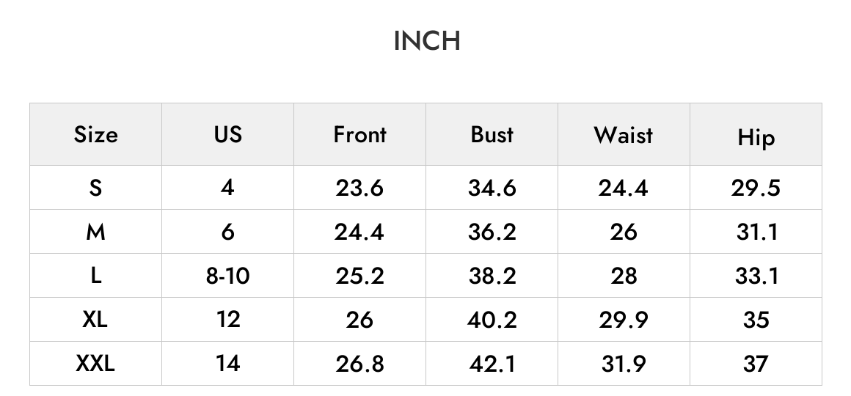Image resolution: width=851 pixels, height=396 pixels.
Task: Select the 34.6 bust value cell
Action: 492,188
